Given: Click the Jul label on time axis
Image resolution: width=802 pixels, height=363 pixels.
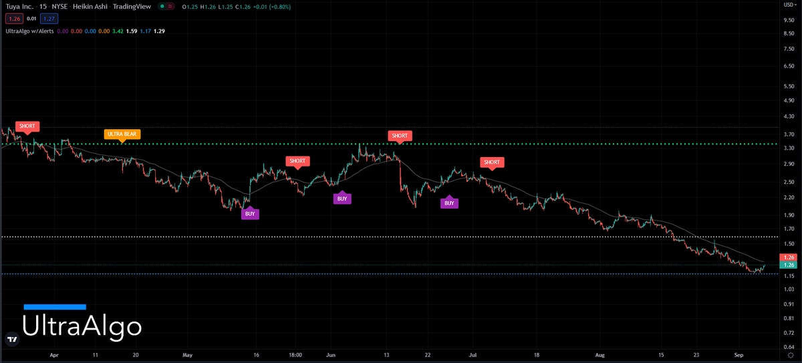Looking at the screenshot, I should [473, 356].
